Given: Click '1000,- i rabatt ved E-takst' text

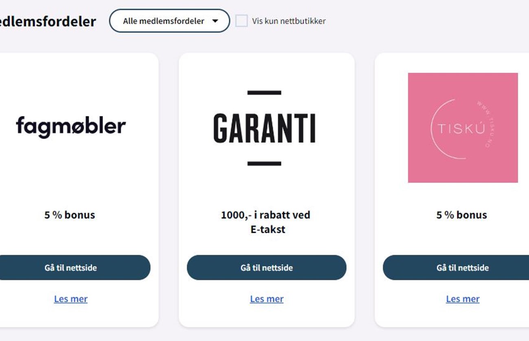Looking at the screenshot, I should [x=266, y=222].
